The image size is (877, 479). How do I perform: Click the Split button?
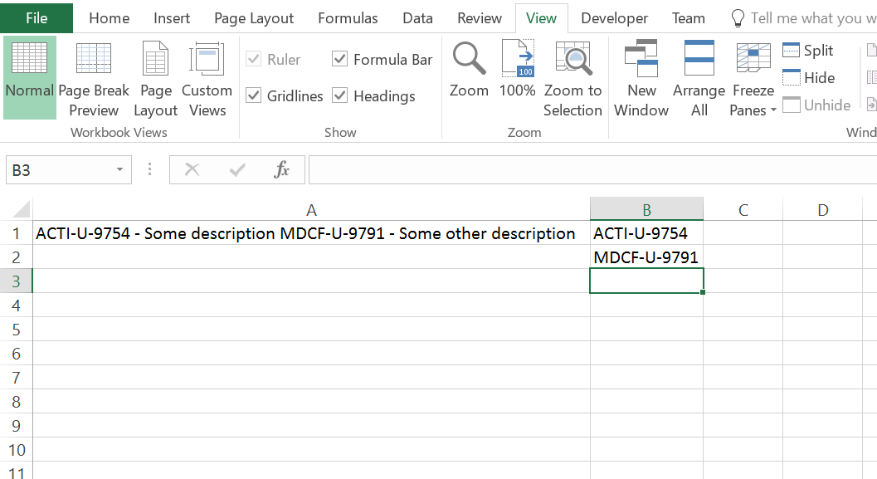click(x=808, y=51)
